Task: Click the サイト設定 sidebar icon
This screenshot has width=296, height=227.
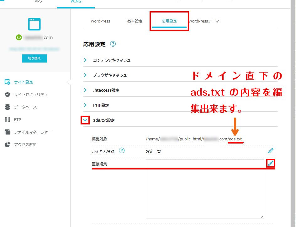Action: [x=8, y=82]
